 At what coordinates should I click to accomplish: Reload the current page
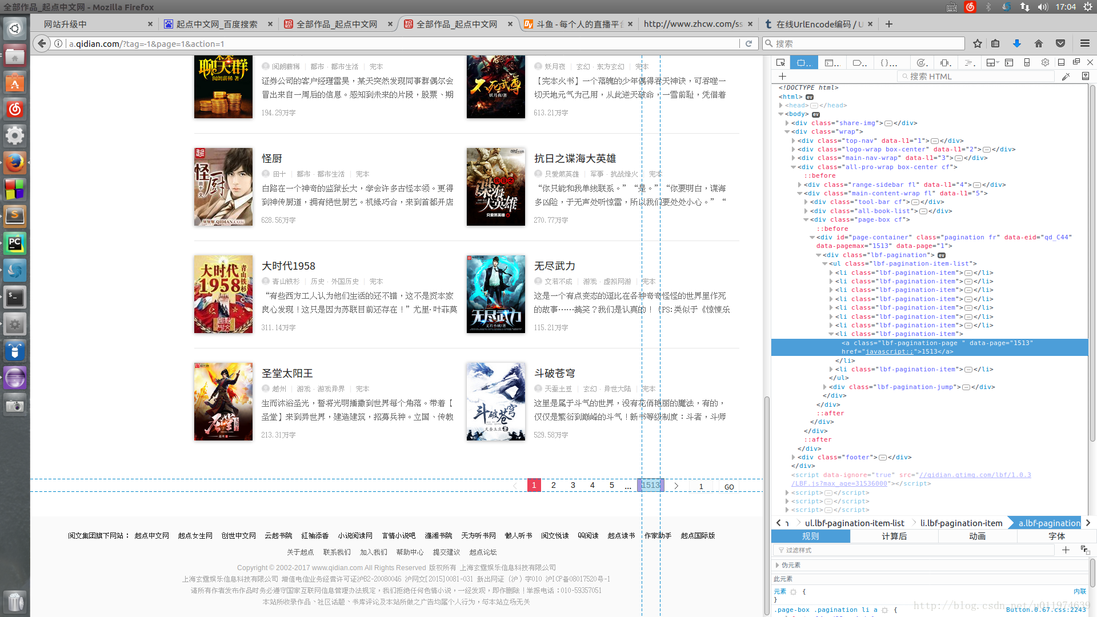click(748, 43)
